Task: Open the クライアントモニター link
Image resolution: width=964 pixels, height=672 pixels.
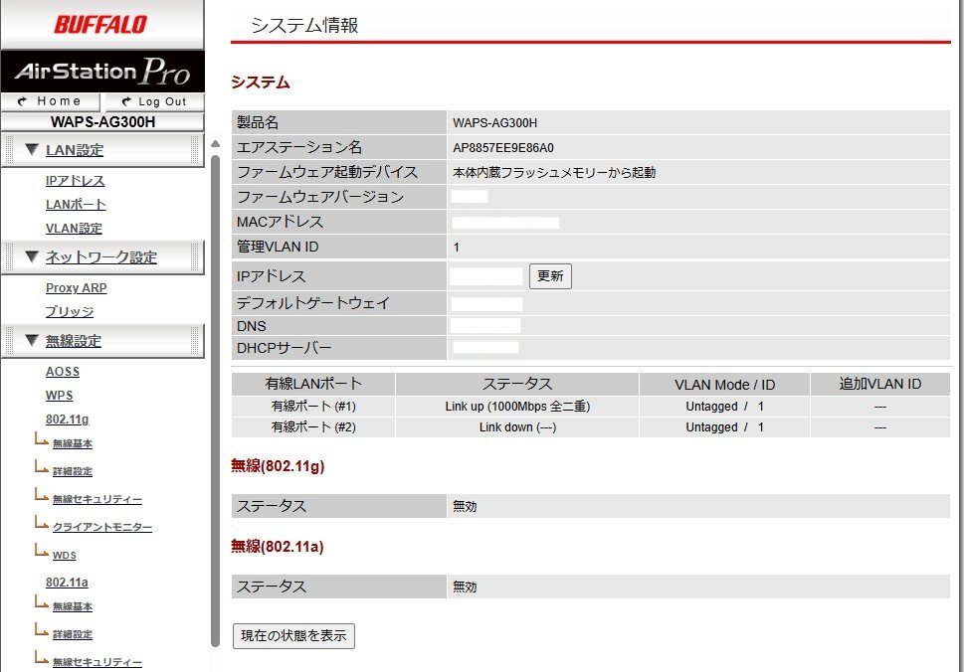Action: [102, 527]
